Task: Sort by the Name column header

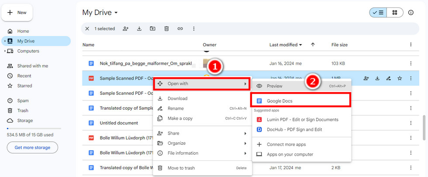Action: coord(88,45)
